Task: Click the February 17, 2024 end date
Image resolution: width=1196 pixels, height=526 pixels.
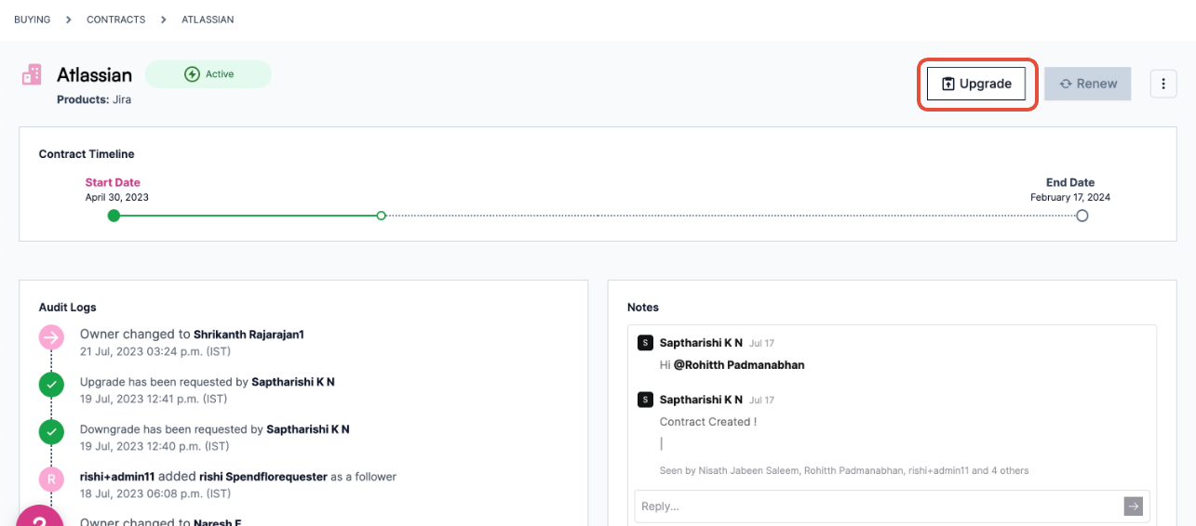Action: (x=1070, y=198)
